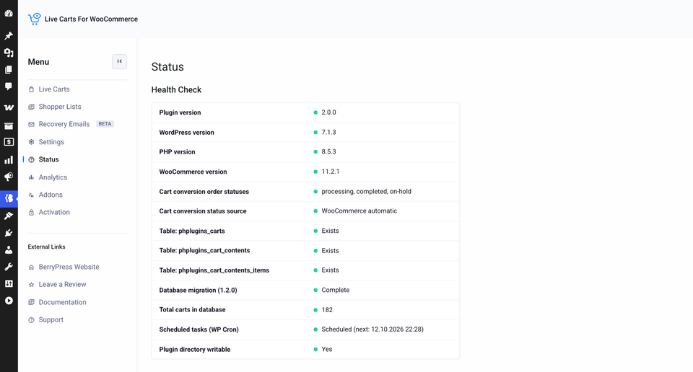The width and height of the screenshot is (693, 372).
Task: Open Live Carts menu item
Action: (54, 89)
